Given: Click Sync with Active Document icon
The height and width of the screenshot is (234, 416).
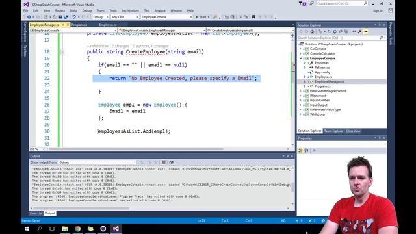Looking at the screenshot, I should click(x=330, y=32).
